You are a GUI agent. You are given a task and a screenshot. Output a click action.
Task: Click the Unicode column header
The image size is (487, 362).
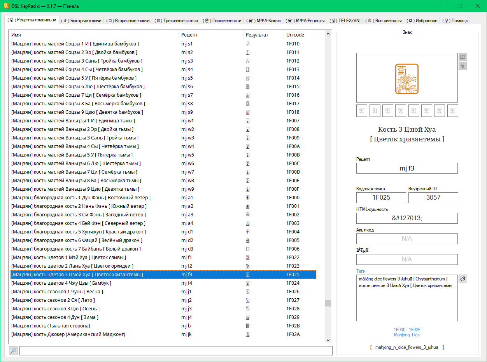coord(299,35)
